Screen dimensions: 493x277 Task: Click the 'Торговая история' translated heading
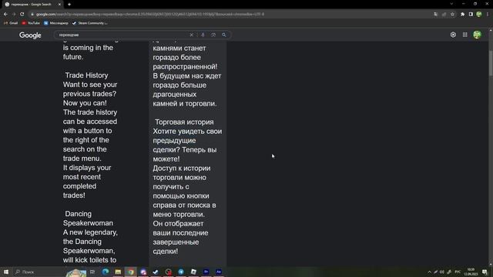pos(184,122)
